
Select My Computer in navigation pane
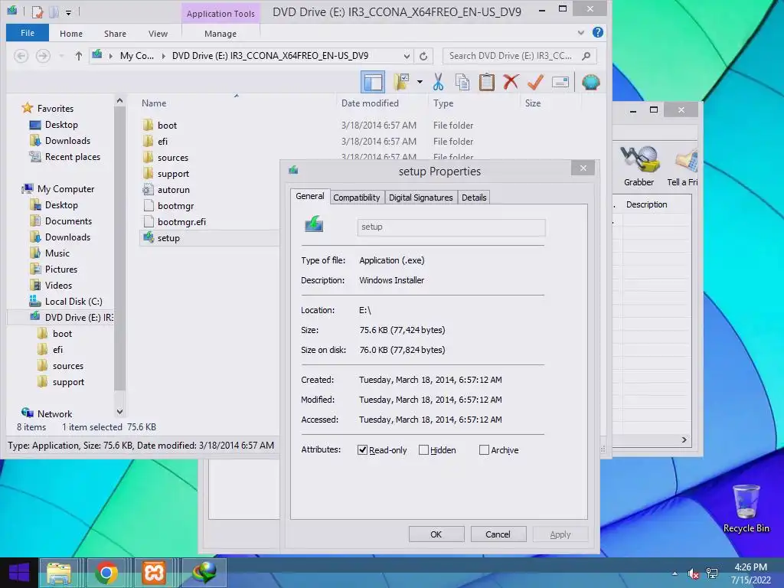click(x=66, y=189)
